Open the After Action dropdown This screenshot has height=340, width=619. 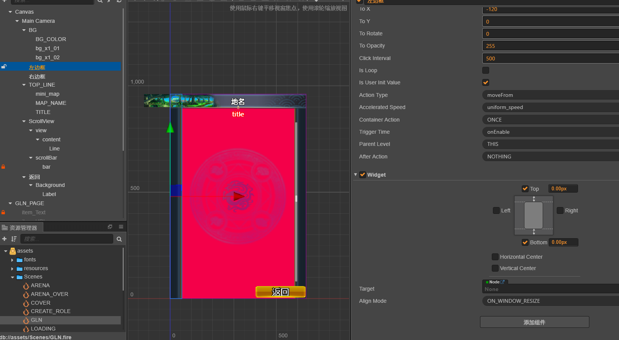tap(551, 157)
